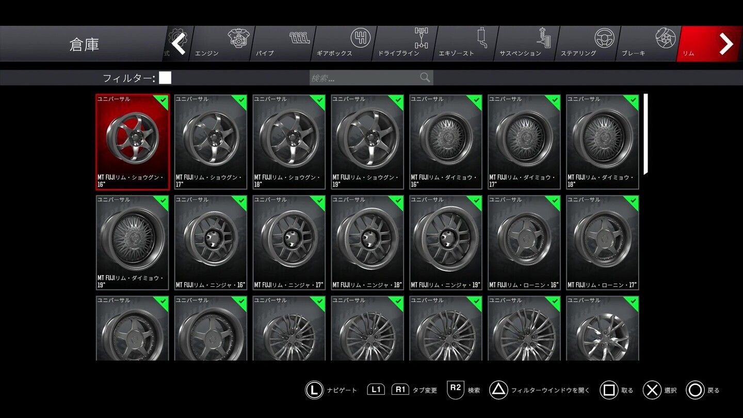Toggle green checkmark on ショウグン 17" rim card
Image resolution: width=743 pixels, height=418 pixels.
tap(239, 102)
